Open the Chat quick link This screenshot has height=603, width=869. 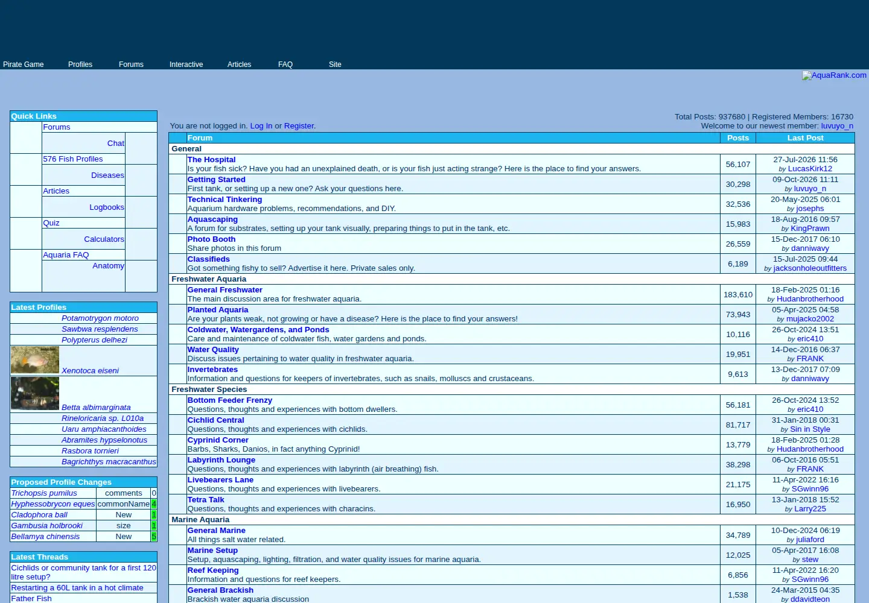(x=116, y=144)
